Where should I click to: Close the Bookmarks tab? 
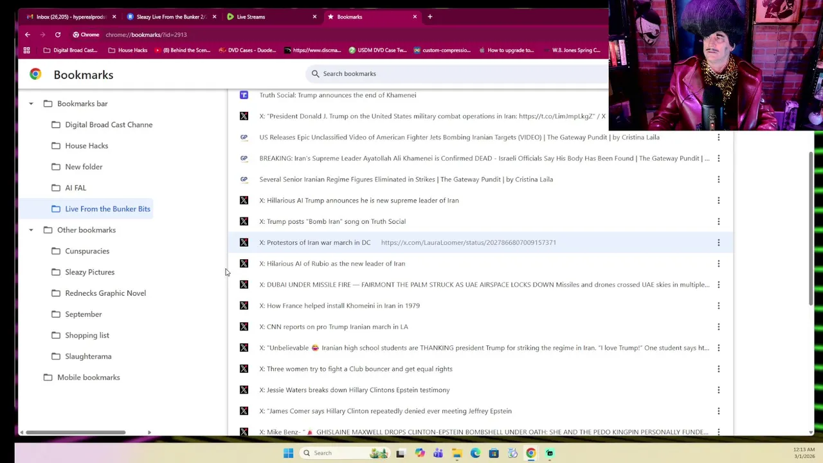[415, 17]
